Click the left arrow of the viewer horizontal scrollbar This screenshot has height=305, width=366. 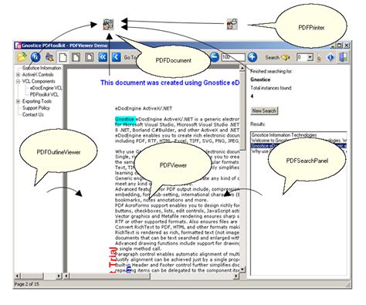point(66,276)
